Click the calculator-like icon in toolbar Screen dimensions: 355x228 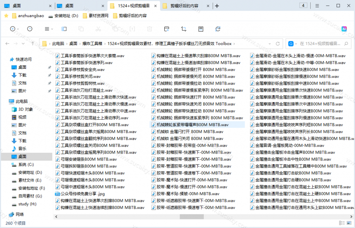click(x=201, y=29)
